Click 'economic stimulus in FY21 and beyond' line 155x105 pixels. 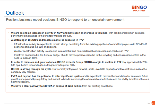[35, 47]
